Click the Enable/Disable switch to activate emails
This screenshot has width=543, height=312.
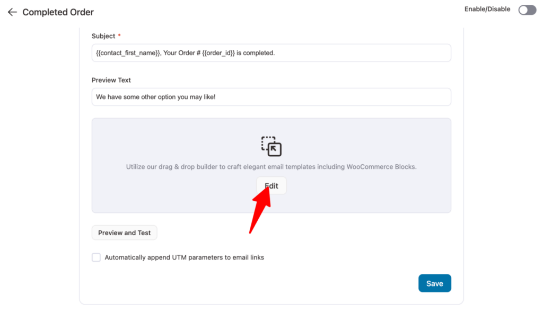527,10
